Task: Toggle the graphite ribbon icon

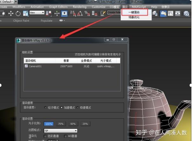Action: (x=163, y=13)
